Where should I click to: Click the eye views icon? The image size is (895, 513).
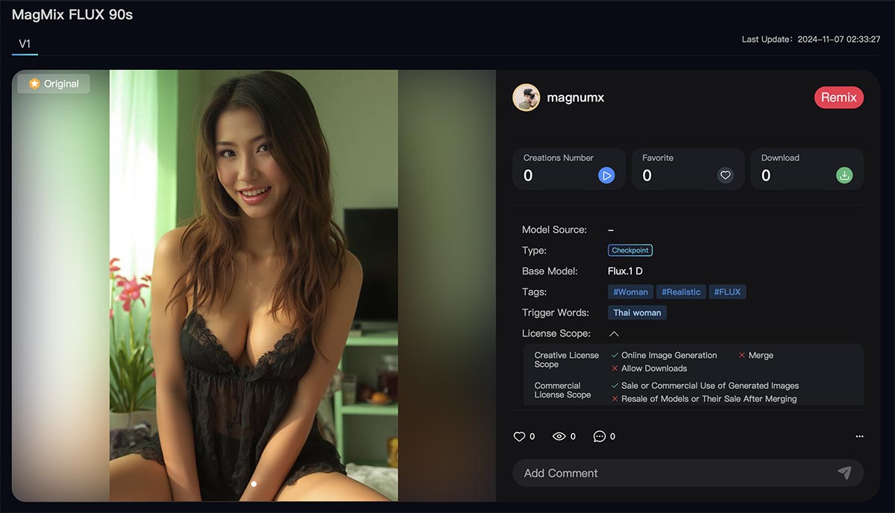click(559, 437)
